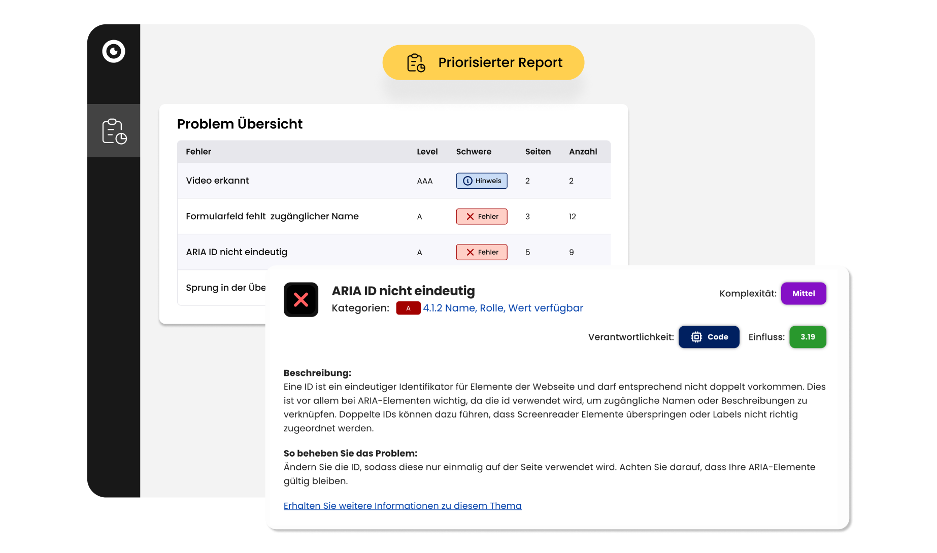Click the red X error icon in detail card

pos(301,300)
